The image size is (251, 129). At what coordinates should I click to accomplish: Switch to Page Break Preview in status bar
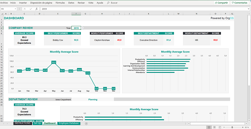pyautogui.click(x=220, y=127)
